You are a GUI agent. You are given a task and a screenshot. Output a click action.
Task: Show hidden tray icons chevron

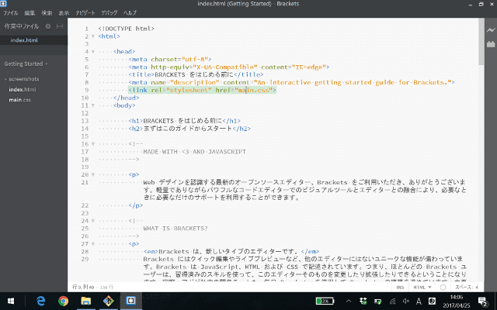click(x=349, y=301)
